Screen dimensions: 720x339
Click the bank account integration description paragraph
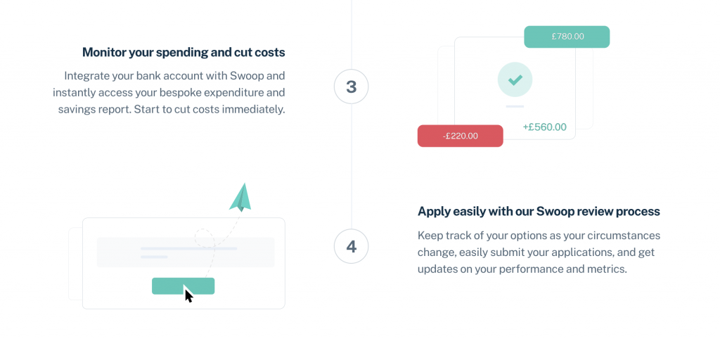tap(169, 92)
